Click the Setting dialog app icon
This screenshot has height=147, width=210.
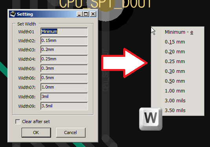(13, 14)
